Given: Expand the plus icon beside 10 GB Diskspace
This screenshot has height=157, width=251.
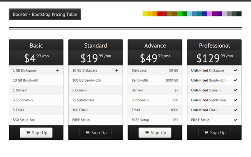Looking at the screenshot, I should click(x=117, y=70).
